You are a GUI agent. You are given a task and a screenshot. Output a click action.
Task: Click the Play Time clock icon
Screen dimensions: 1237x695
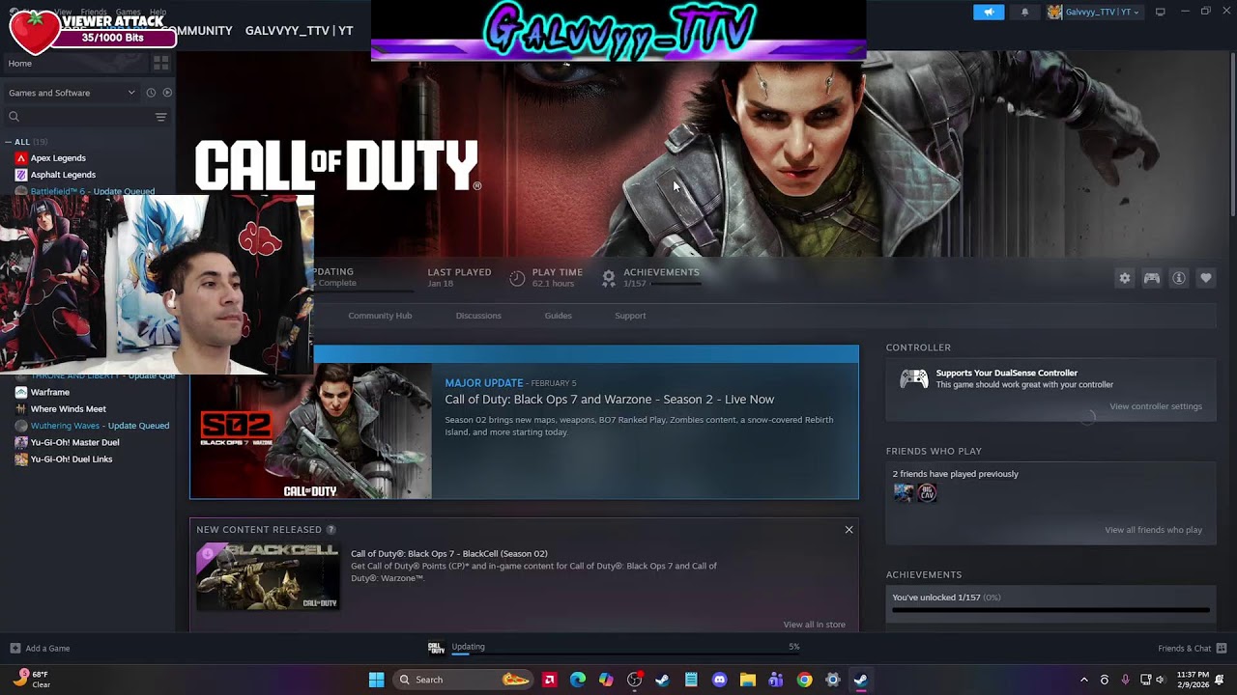click(517, 278)
